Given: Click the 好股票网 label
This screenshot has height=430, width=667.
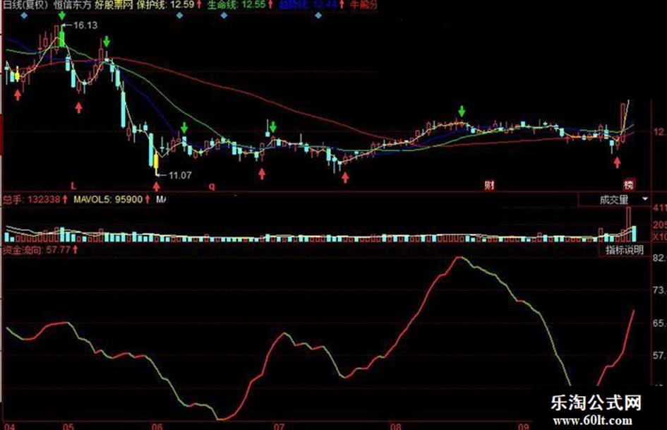Looking at the screenshot, I should (x=114, y=5).
